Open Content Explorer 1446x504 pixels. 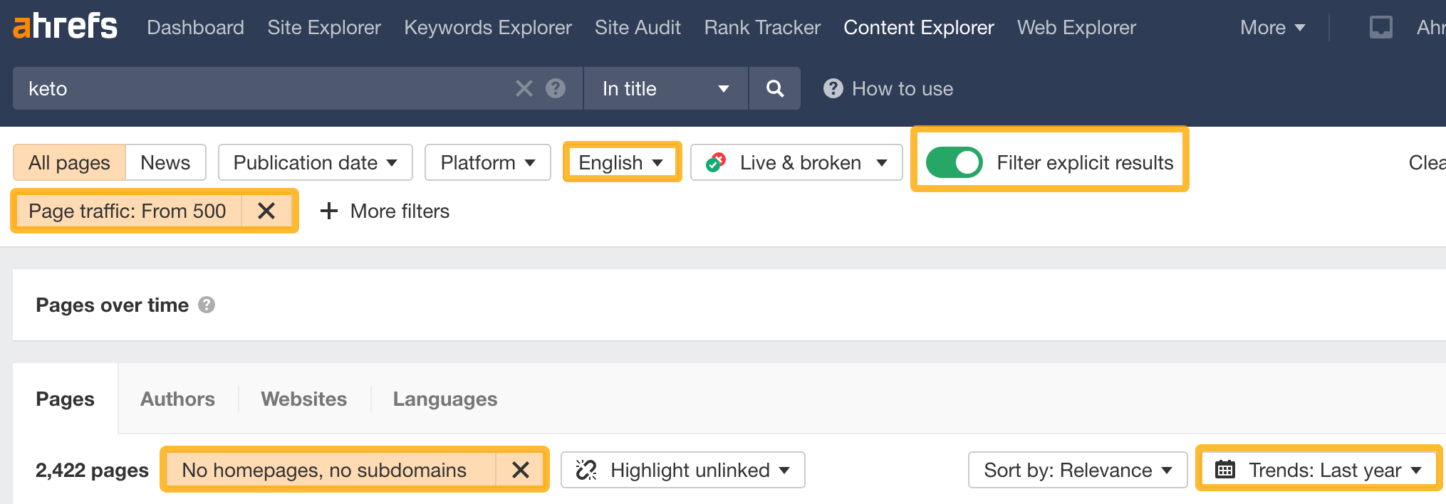(x=919, y=27)
